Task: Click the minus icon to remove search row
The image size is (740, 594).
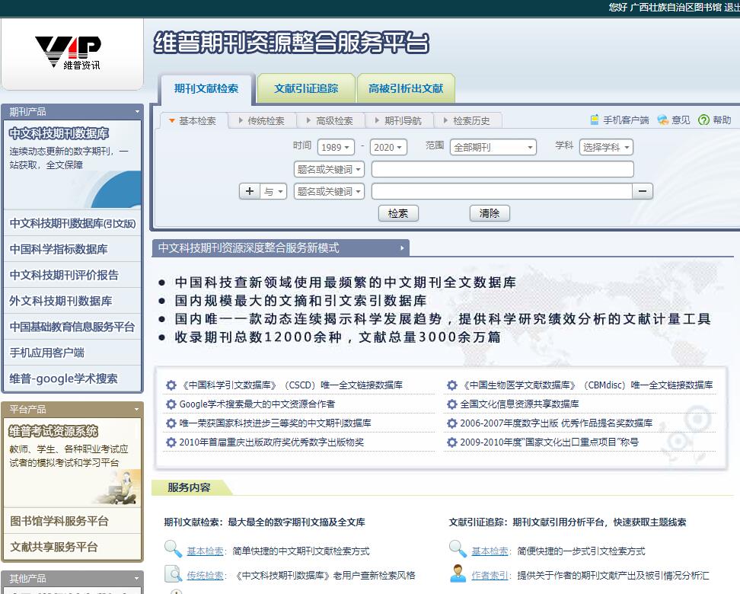Action: 643,191
